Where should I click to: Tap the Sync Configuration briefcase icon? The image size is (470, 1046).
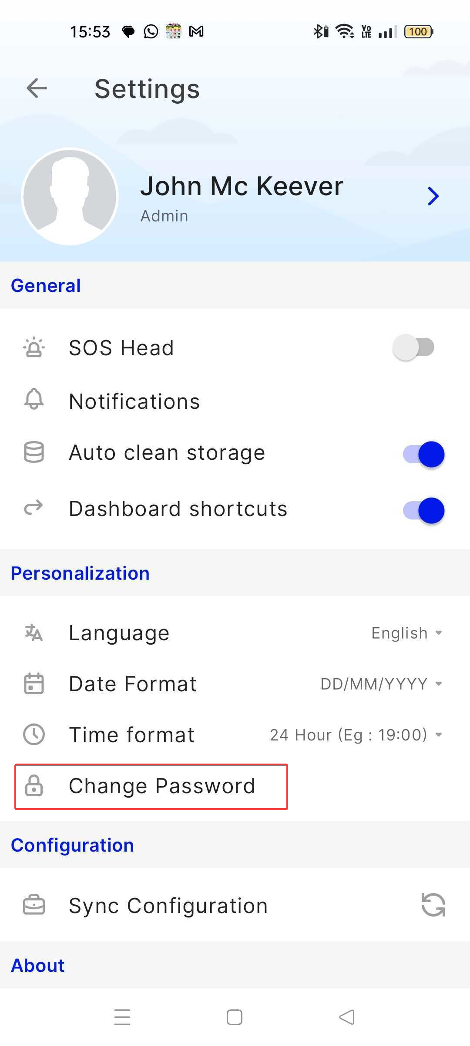(34, 905)
